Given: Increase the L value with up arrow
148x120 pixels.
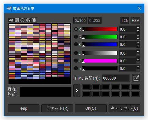Looking at the screenshot, I should tap(138, 51).
